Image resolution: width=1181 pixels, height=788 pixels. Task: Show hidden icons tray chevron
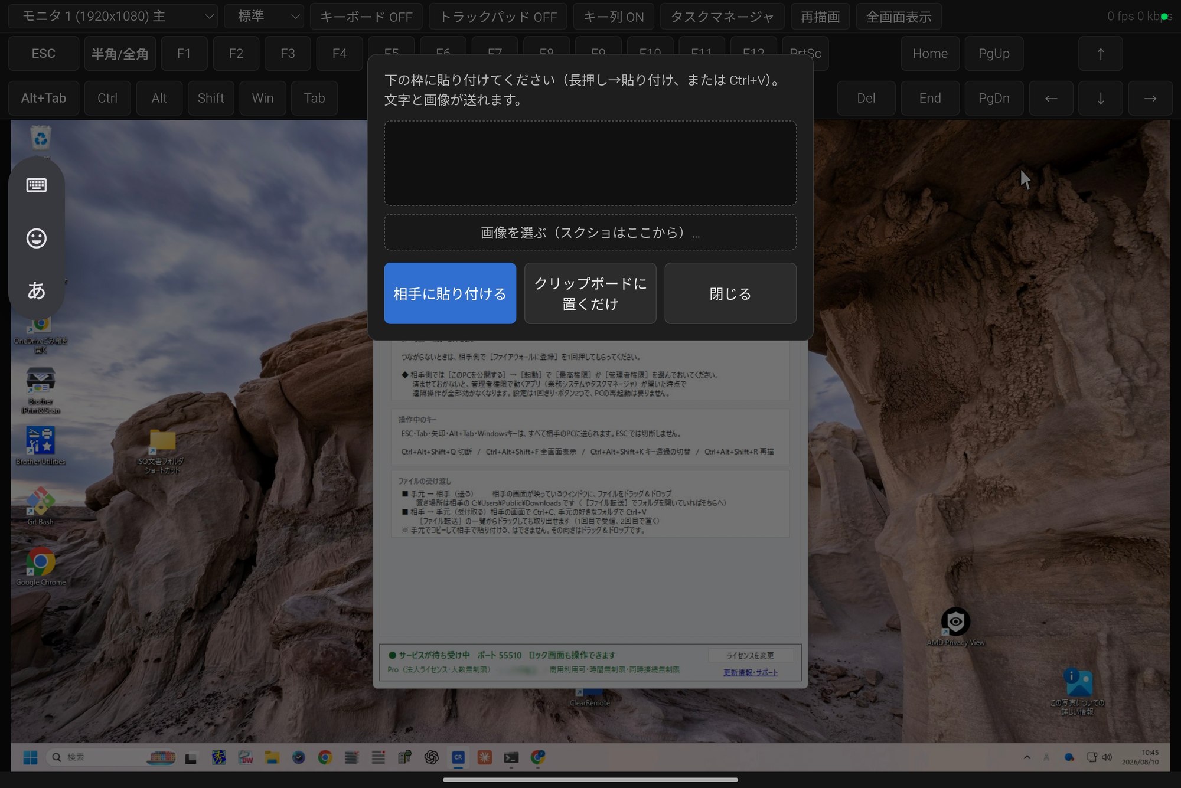click(x=1027, y=757)
